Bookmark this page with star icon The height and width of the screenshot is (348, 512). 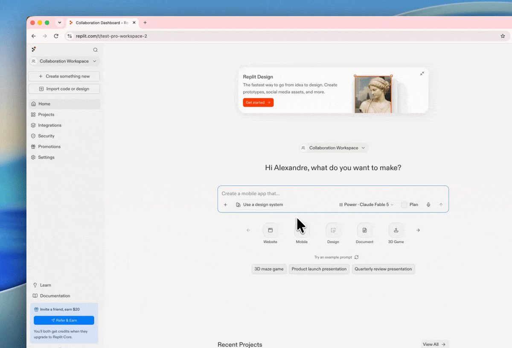tap(503, 36)
